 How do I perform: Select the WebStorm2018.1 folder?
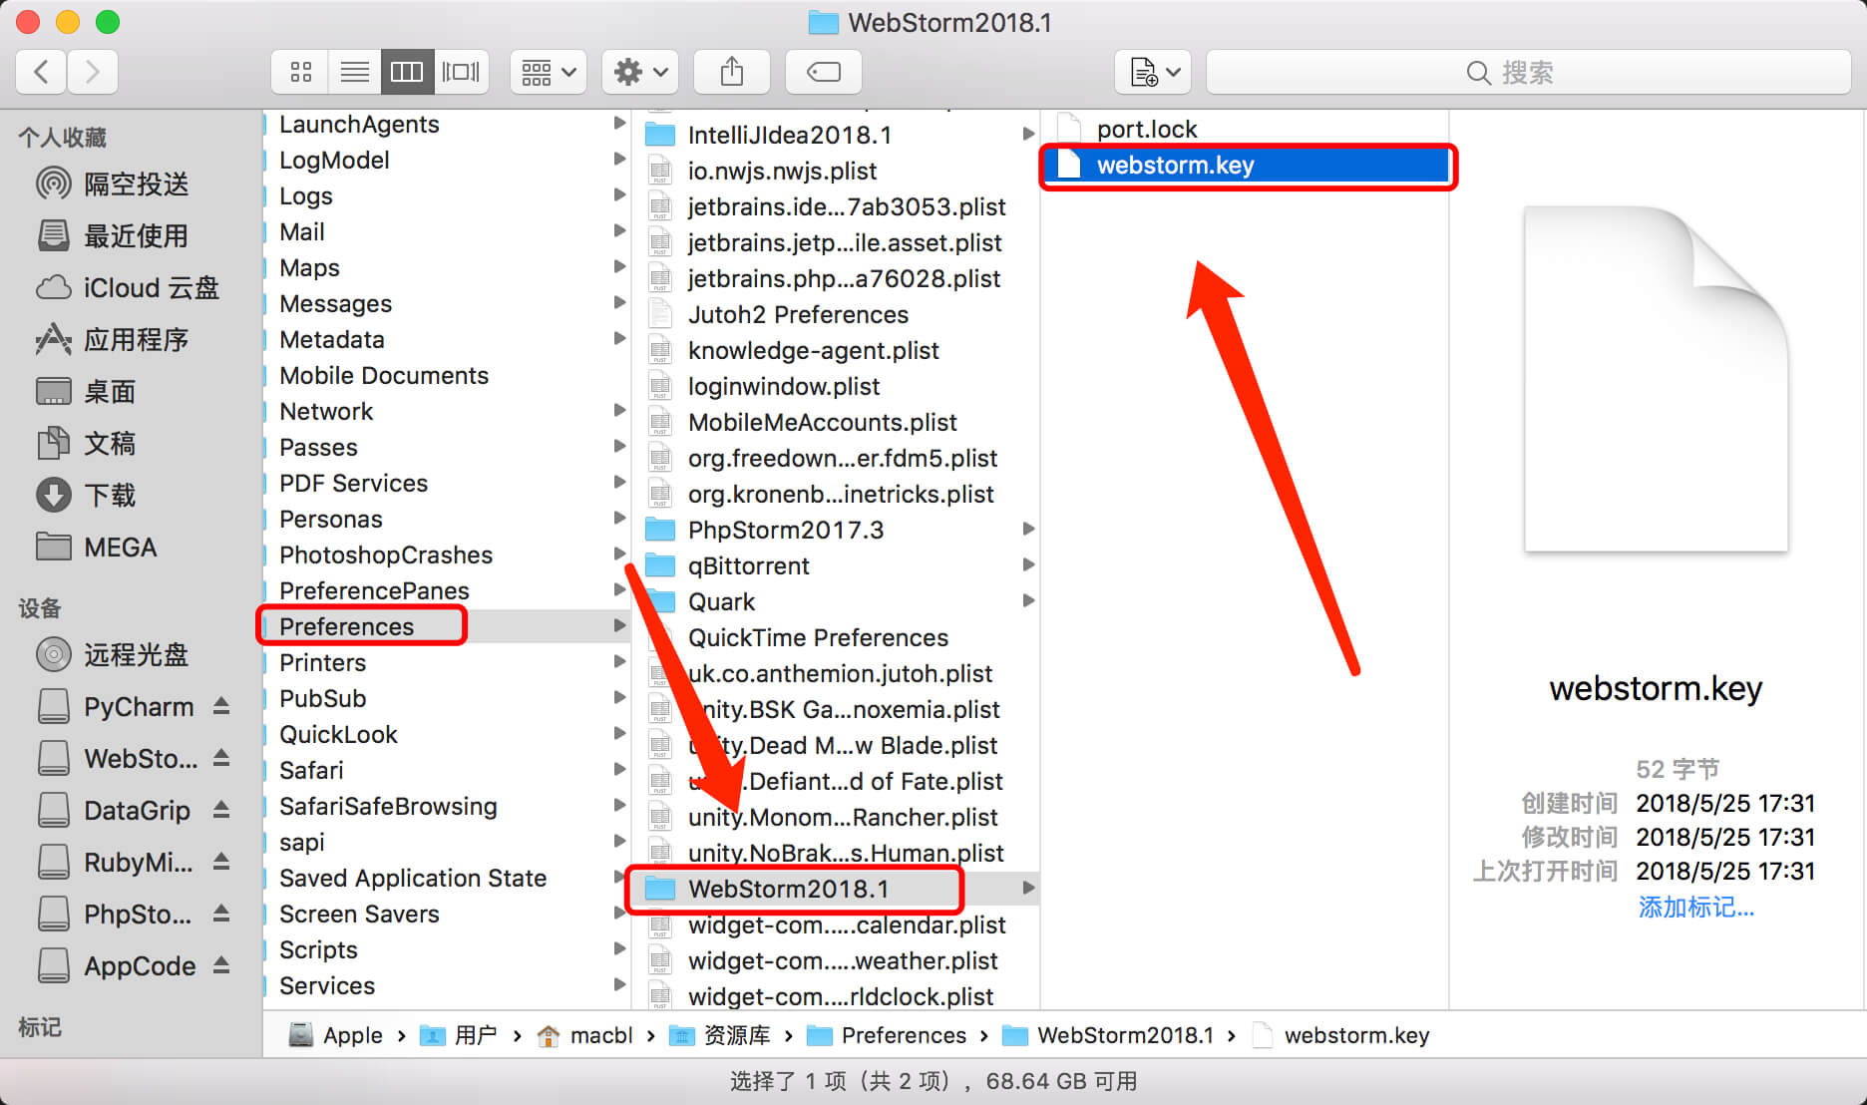coord(836,889)
